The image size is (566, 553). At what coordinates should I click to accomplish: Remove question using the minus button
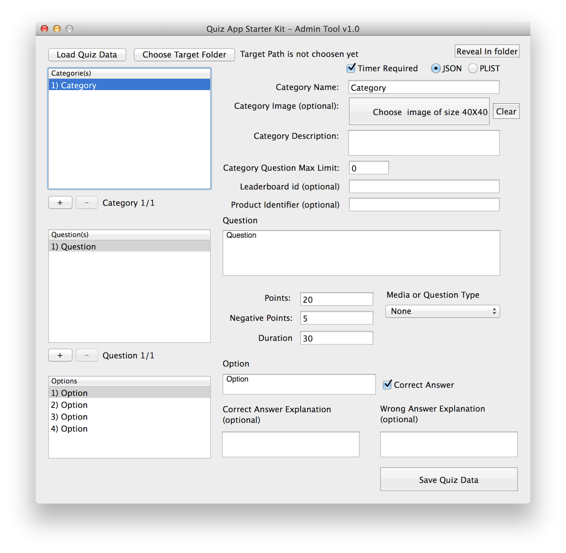tap(87, 356)
